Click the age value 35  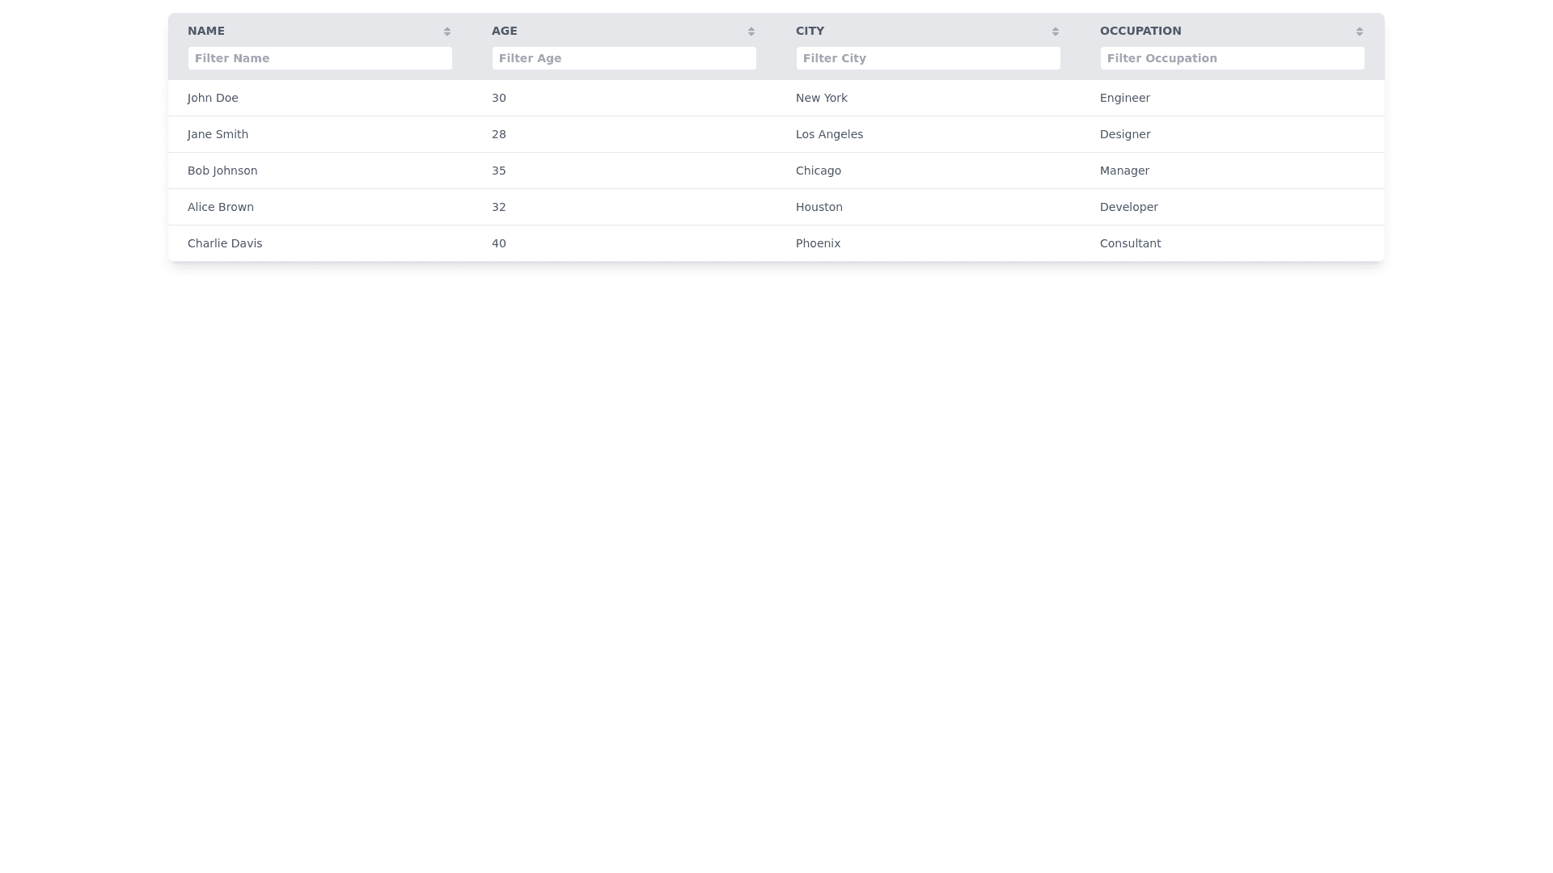click(x=499, y=171)
